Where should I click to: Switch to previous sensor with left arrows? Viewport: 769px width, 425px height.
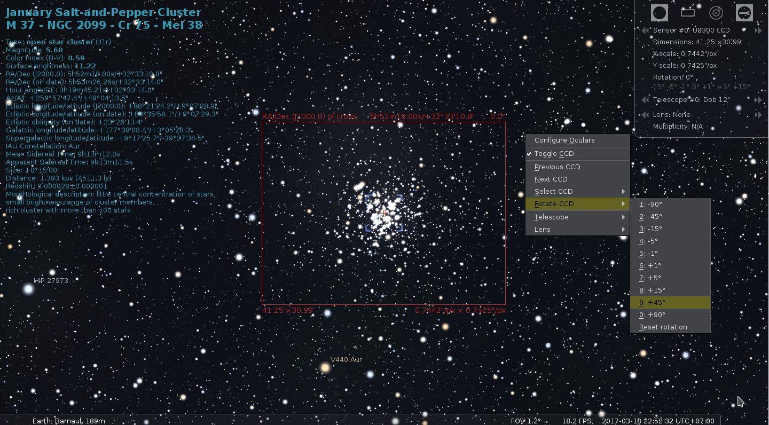click(645, 30)
